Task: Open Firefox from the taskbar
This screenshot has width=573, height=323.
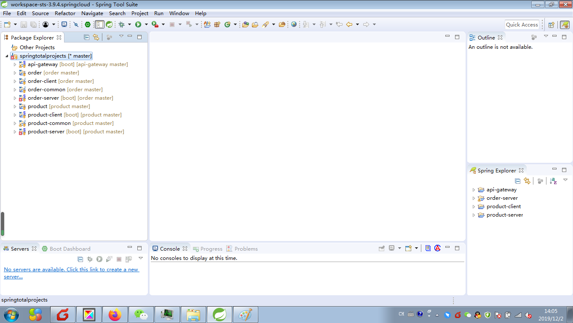Action: 115,315
